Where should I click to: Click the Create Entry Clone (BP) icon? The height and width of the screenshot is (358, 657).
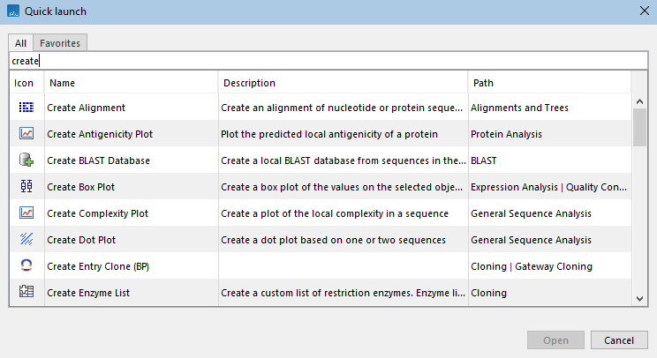(26, 265)
